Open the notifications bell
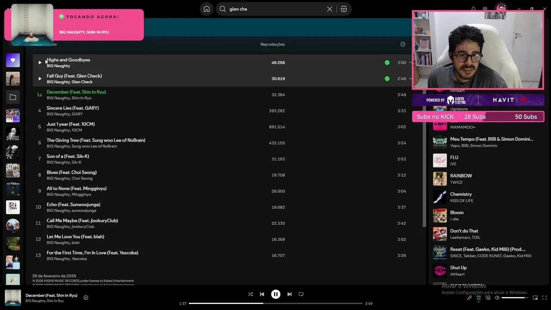Screen dimensions: 551x310 (x=474, y=9)
